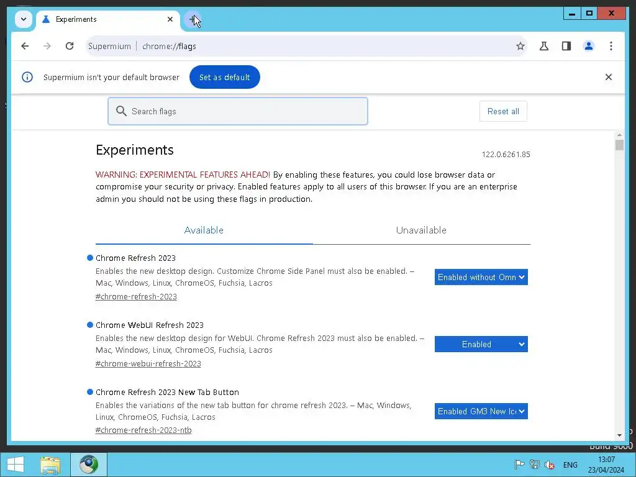This screenshot has width=636, height=477.
Task: Set Supermium as default browser
Action: (225, 77)
